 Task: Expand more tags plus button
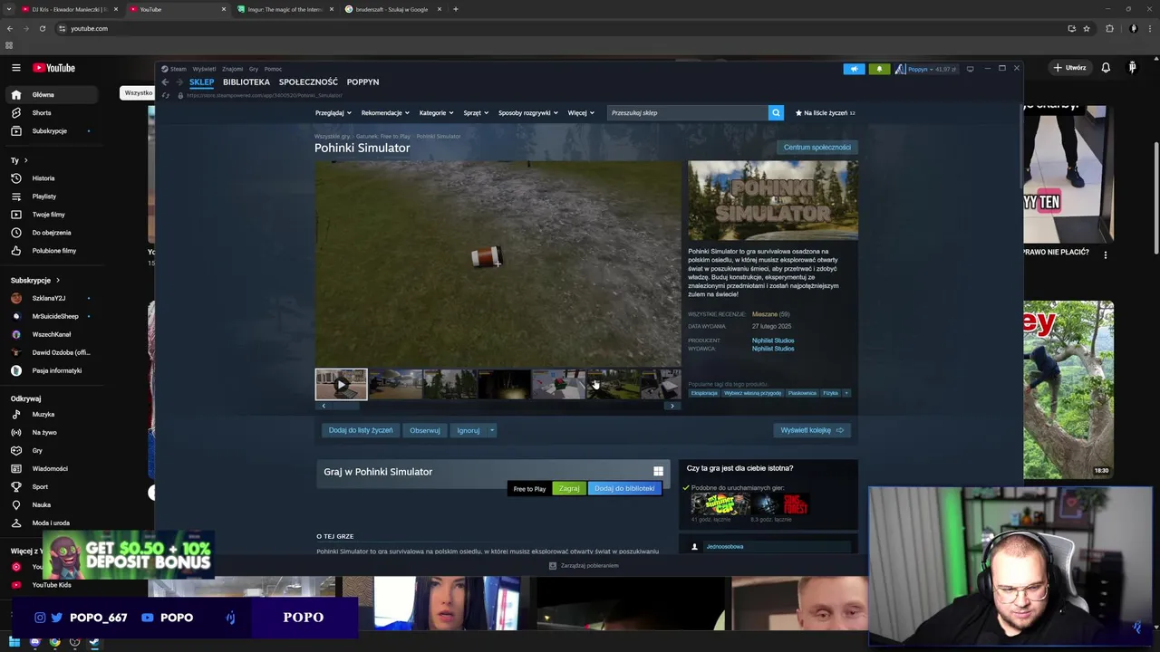(846, 393)
